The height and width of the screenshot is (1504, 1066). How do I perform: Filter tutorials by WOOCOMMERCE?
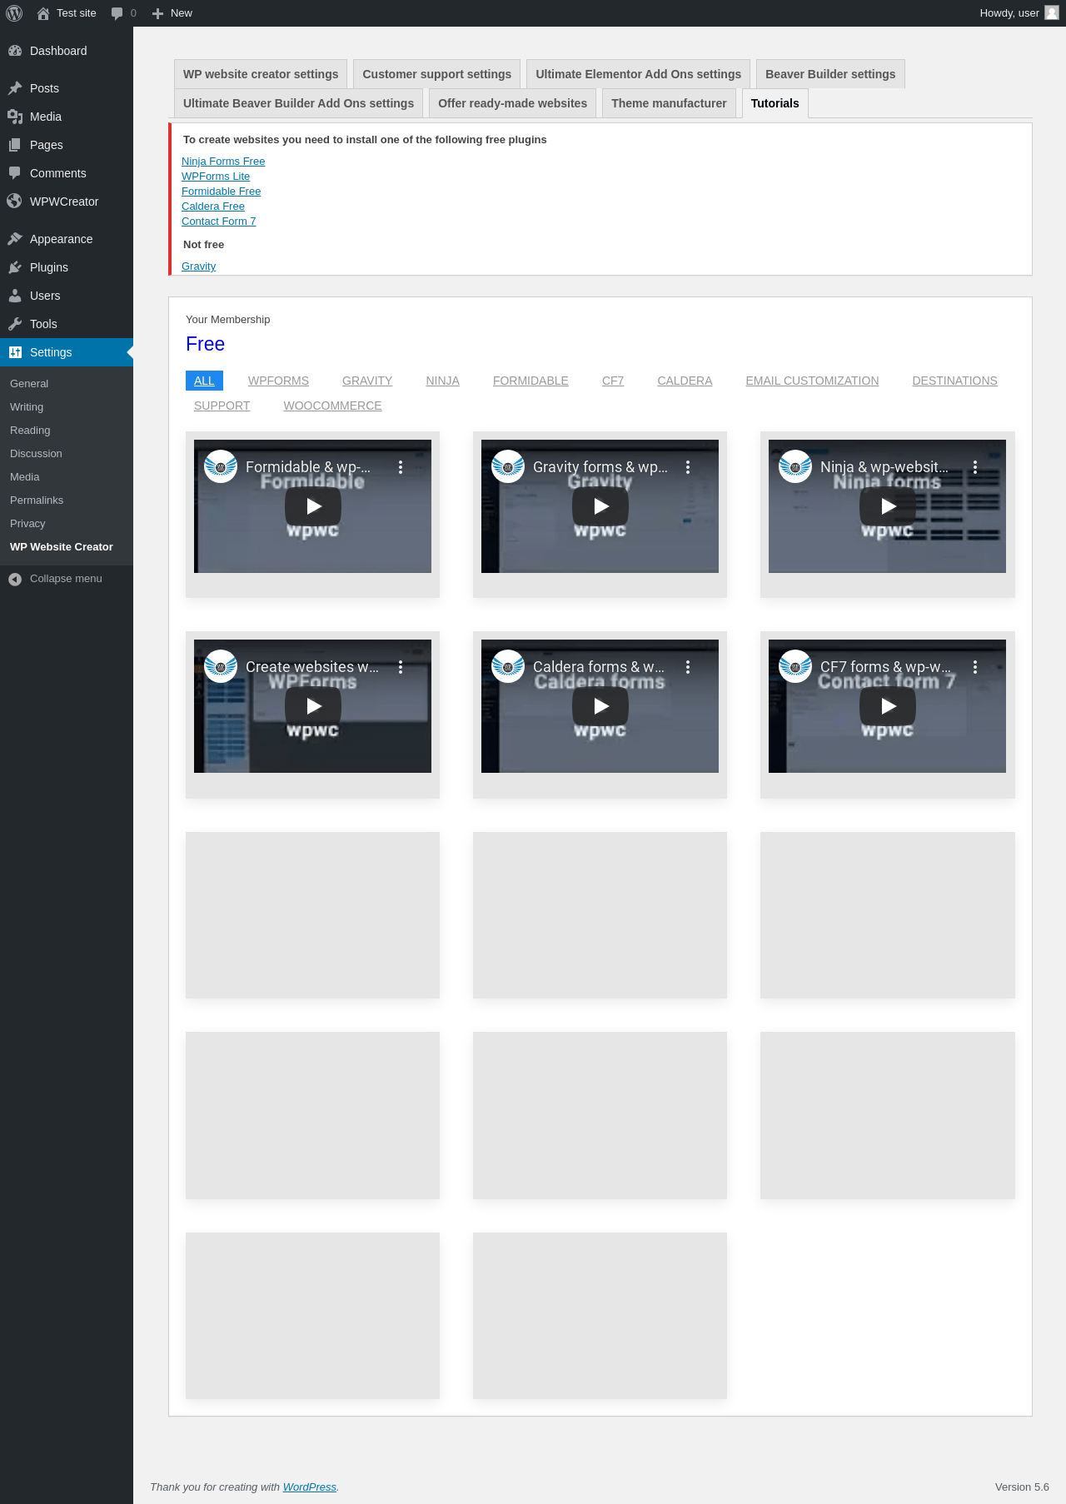[332, 406]
